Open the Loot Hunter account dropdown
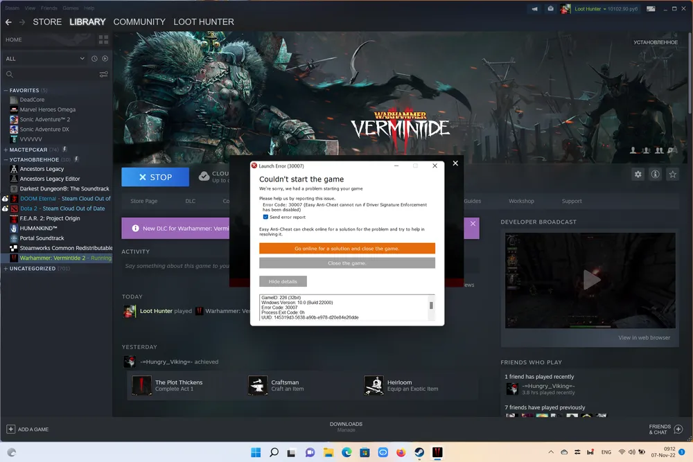 coord(597,9)
